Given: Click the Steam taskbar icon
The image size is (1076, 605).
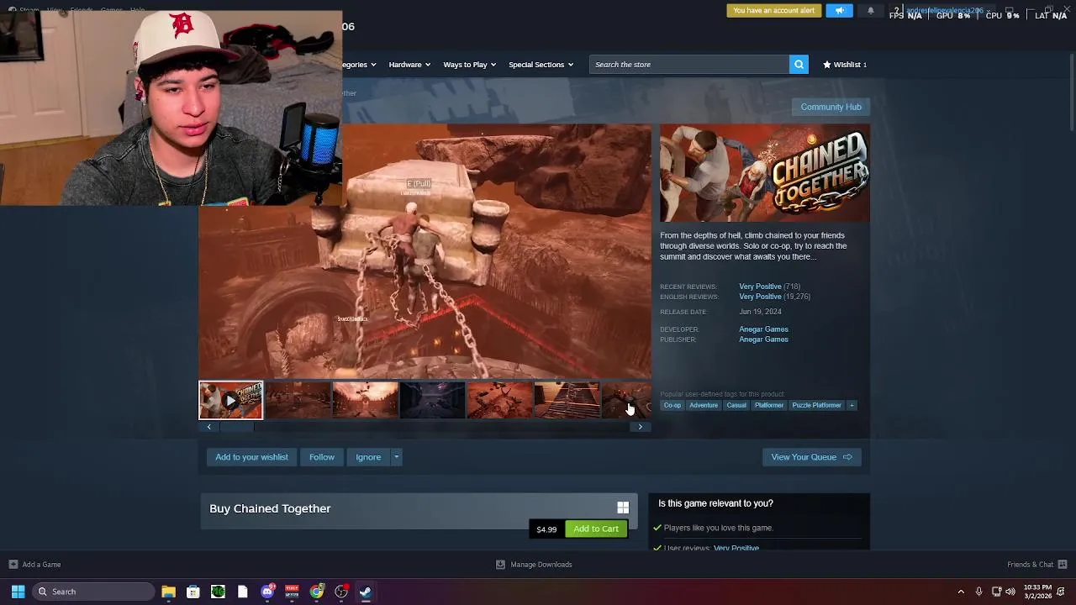Looking at the screenshot, I should [366, 592].
